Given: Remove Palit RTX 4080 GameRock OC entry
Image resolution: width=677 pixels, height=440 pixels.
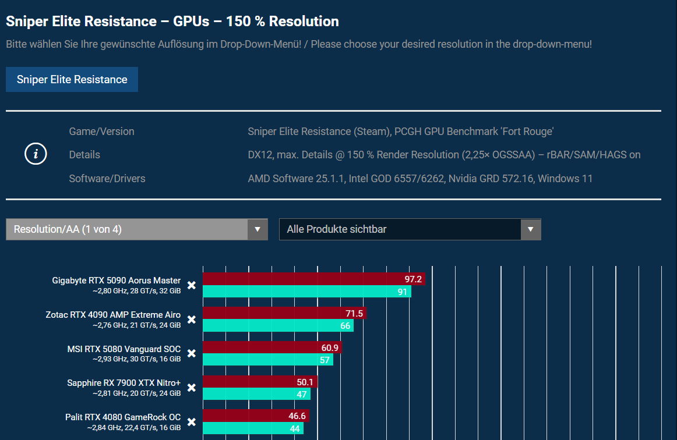Looking at the screenshot, I should (x=192, y=422).
